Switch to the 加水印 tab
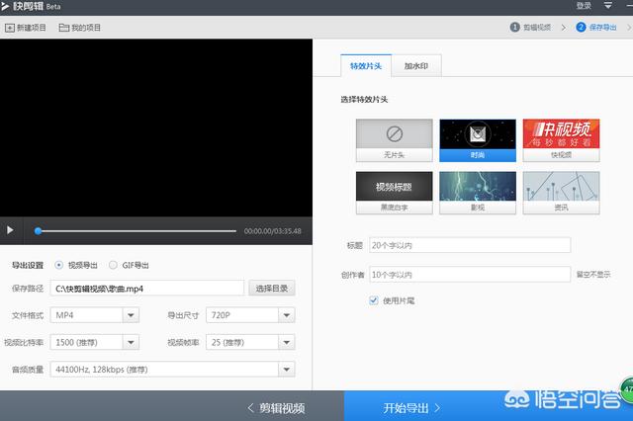Image resolution: width=633 pixels, height=421 pixels. 415,66
